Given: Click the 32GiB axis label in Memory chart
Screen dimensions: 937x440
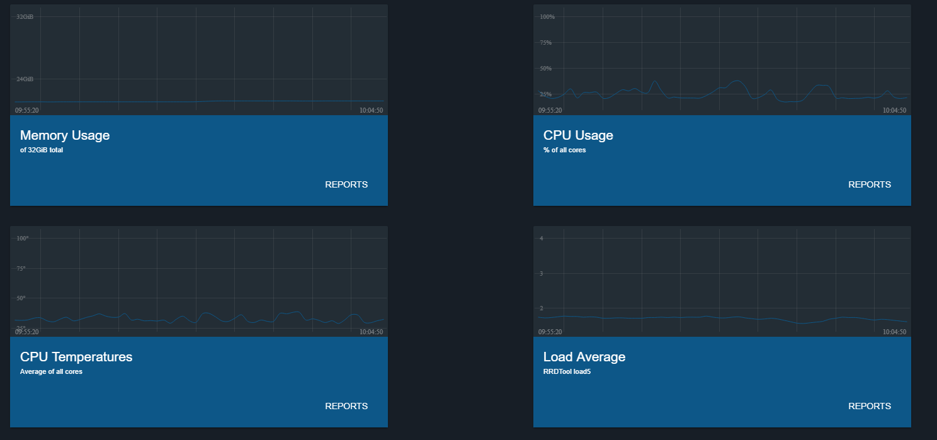Looking at the screenshot, I should 25,16.
